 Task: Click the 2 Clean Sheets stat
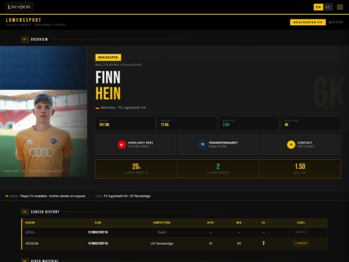218,169
